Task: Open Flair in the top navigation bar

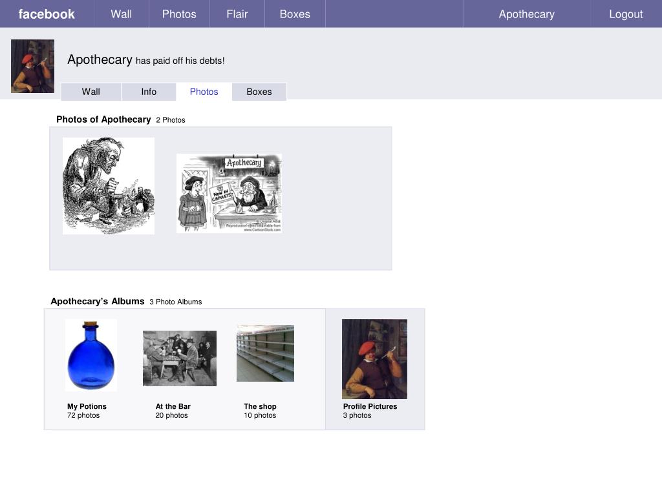Action: [237, 14]
